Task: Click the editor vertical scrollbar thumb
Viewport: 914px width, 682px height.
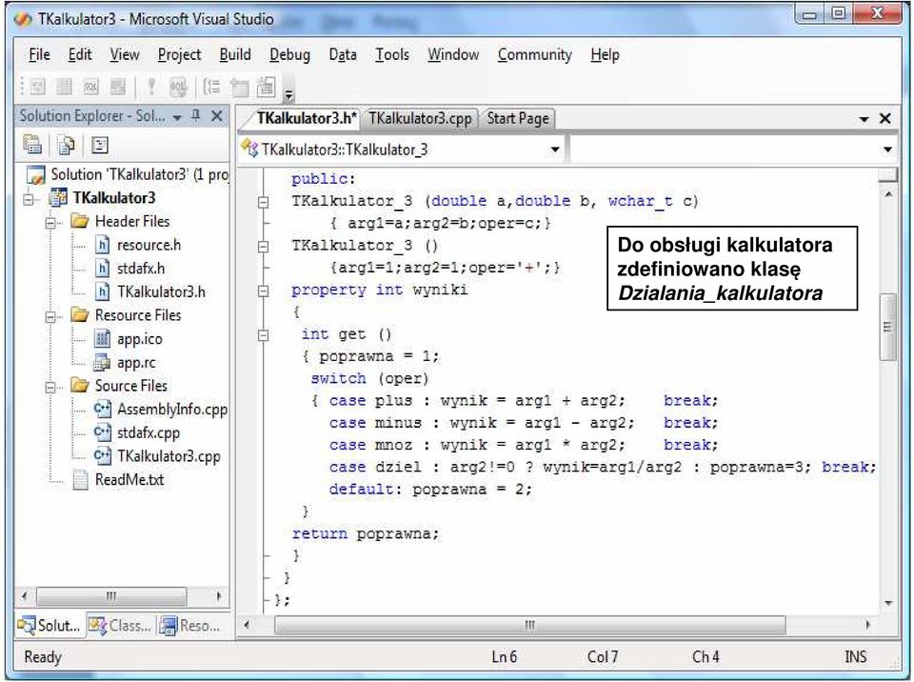Action: coord(887,327)
